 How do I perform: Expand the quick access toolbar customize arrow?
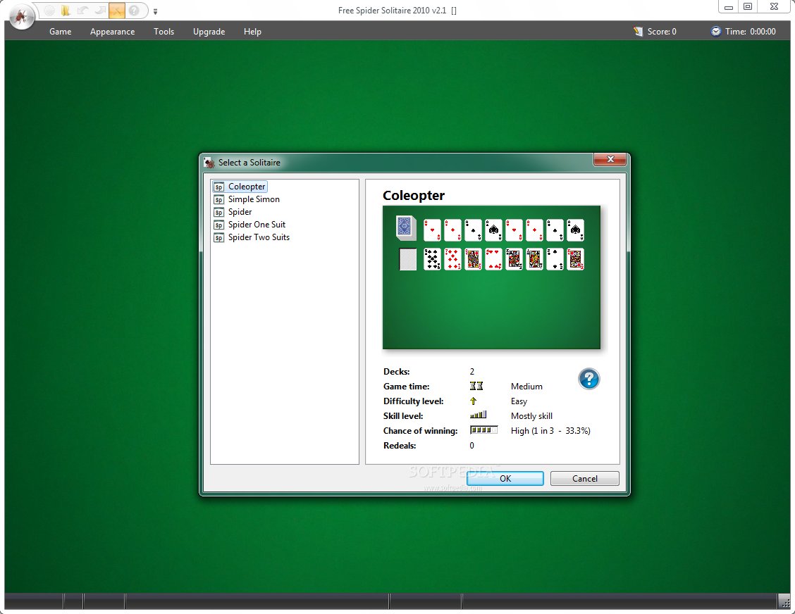pos(155,11)
